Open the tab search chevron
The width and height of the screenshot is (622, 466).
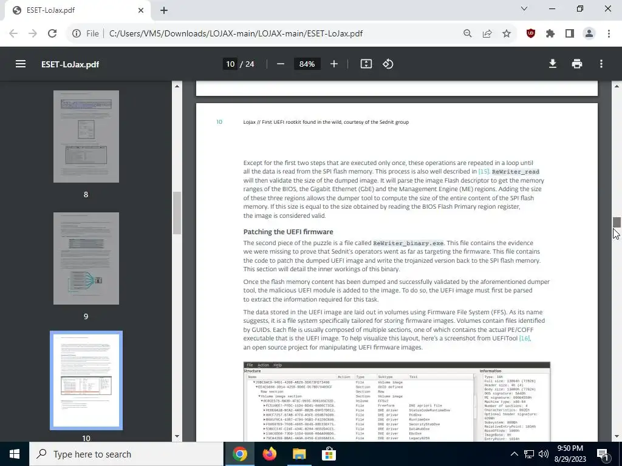[524, 8]
